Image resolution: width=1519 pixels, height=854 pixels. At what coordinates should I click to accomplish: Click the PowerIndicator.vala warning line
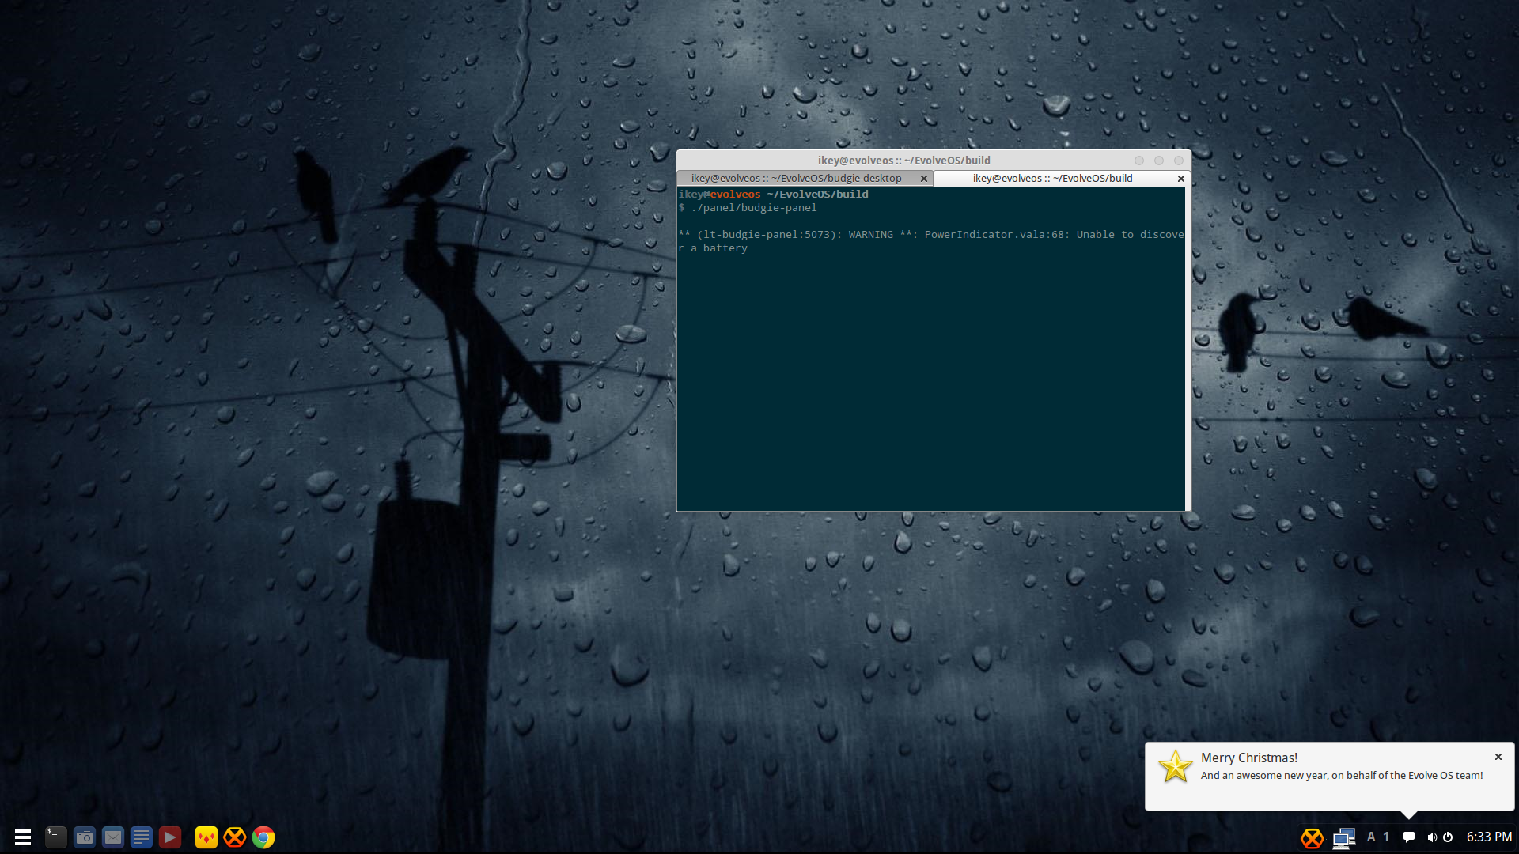(x=931, y=241)
